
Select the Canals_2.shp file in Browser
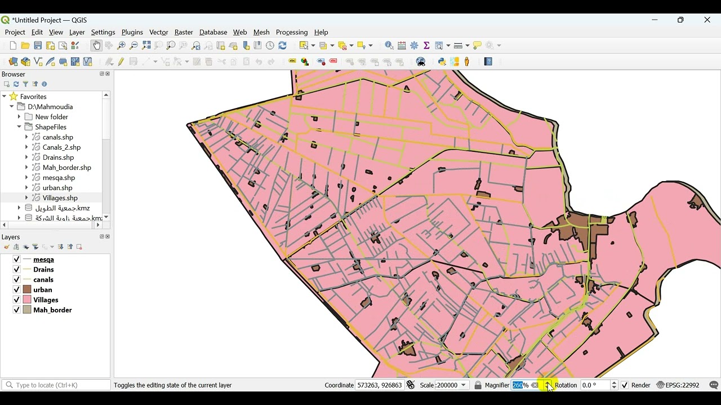tap(61, 147)
